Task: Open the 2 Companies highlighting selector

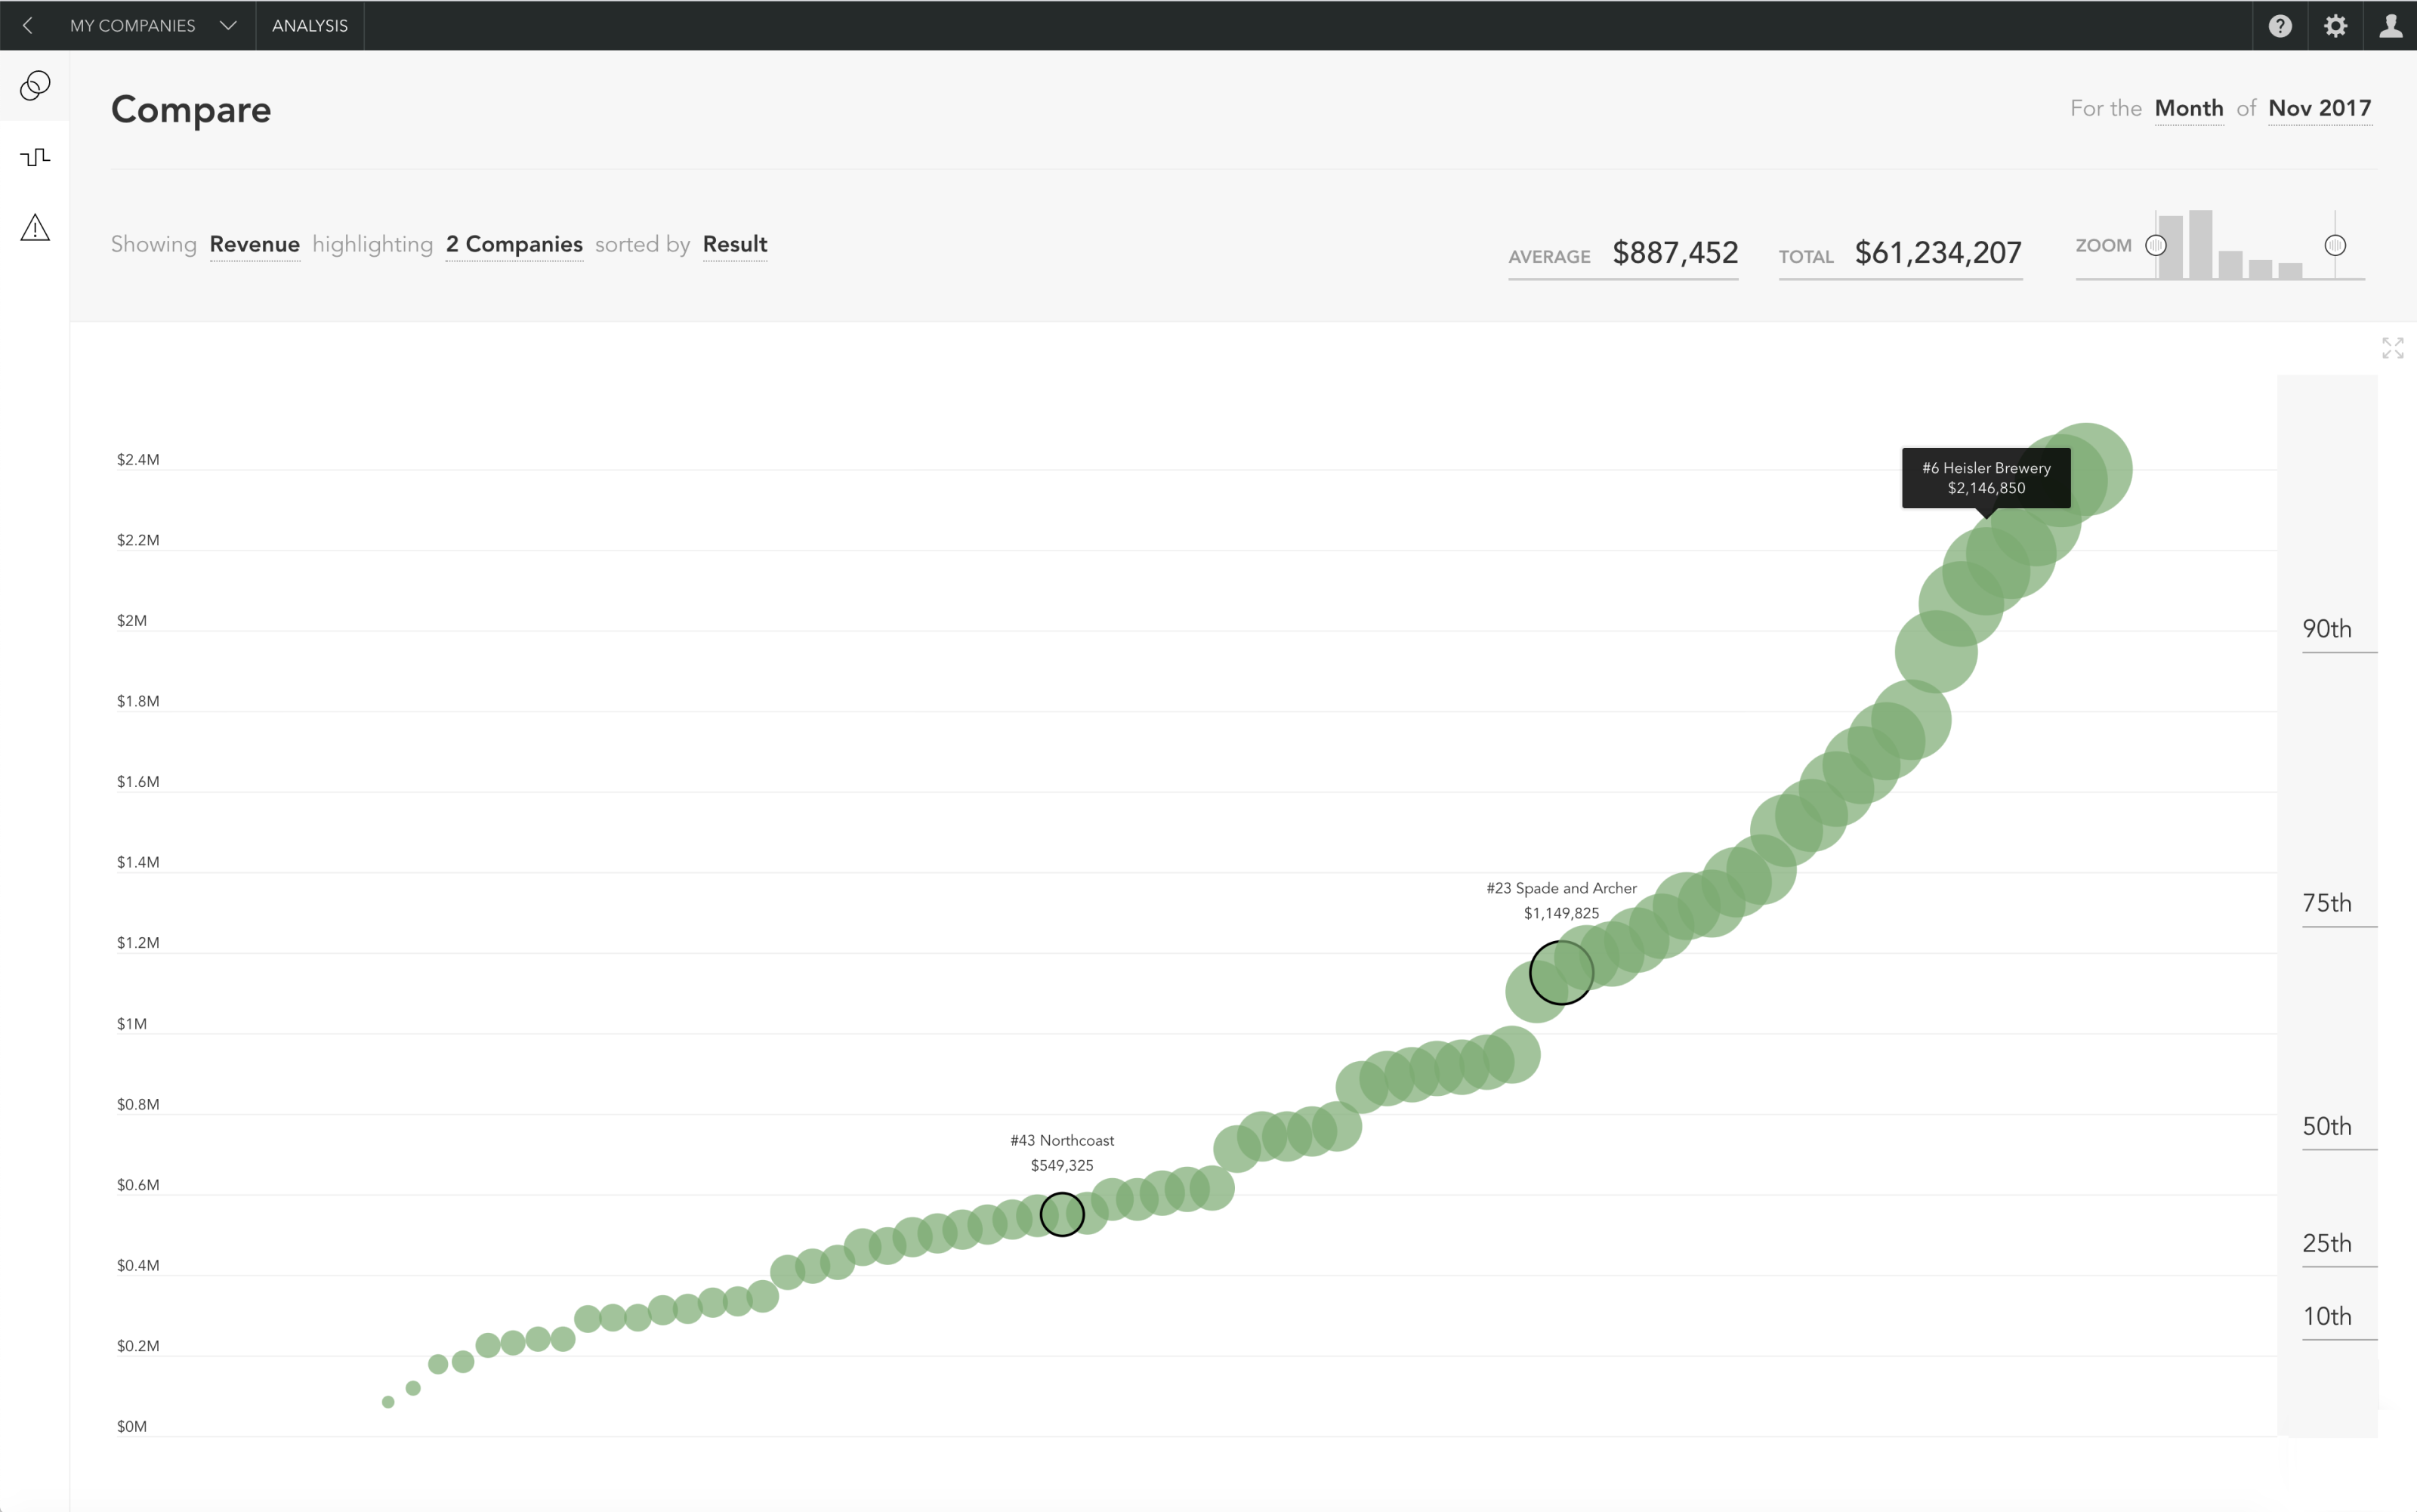Action: pos(514,244)
